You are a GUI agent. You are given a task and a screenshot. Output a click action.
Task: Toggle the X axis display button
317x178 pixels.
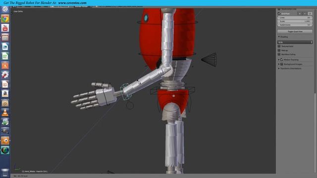tap(300, 13)
